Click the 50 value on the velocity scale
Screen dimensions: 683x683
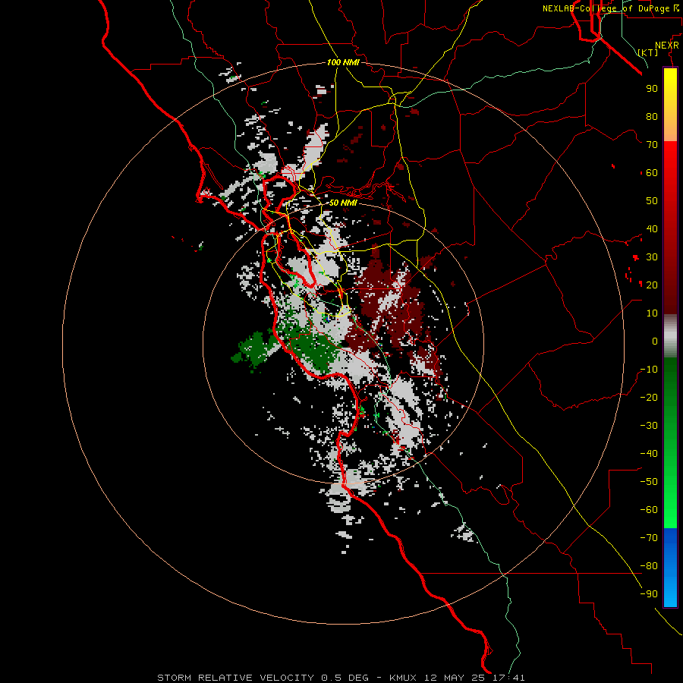click(652, 201)
